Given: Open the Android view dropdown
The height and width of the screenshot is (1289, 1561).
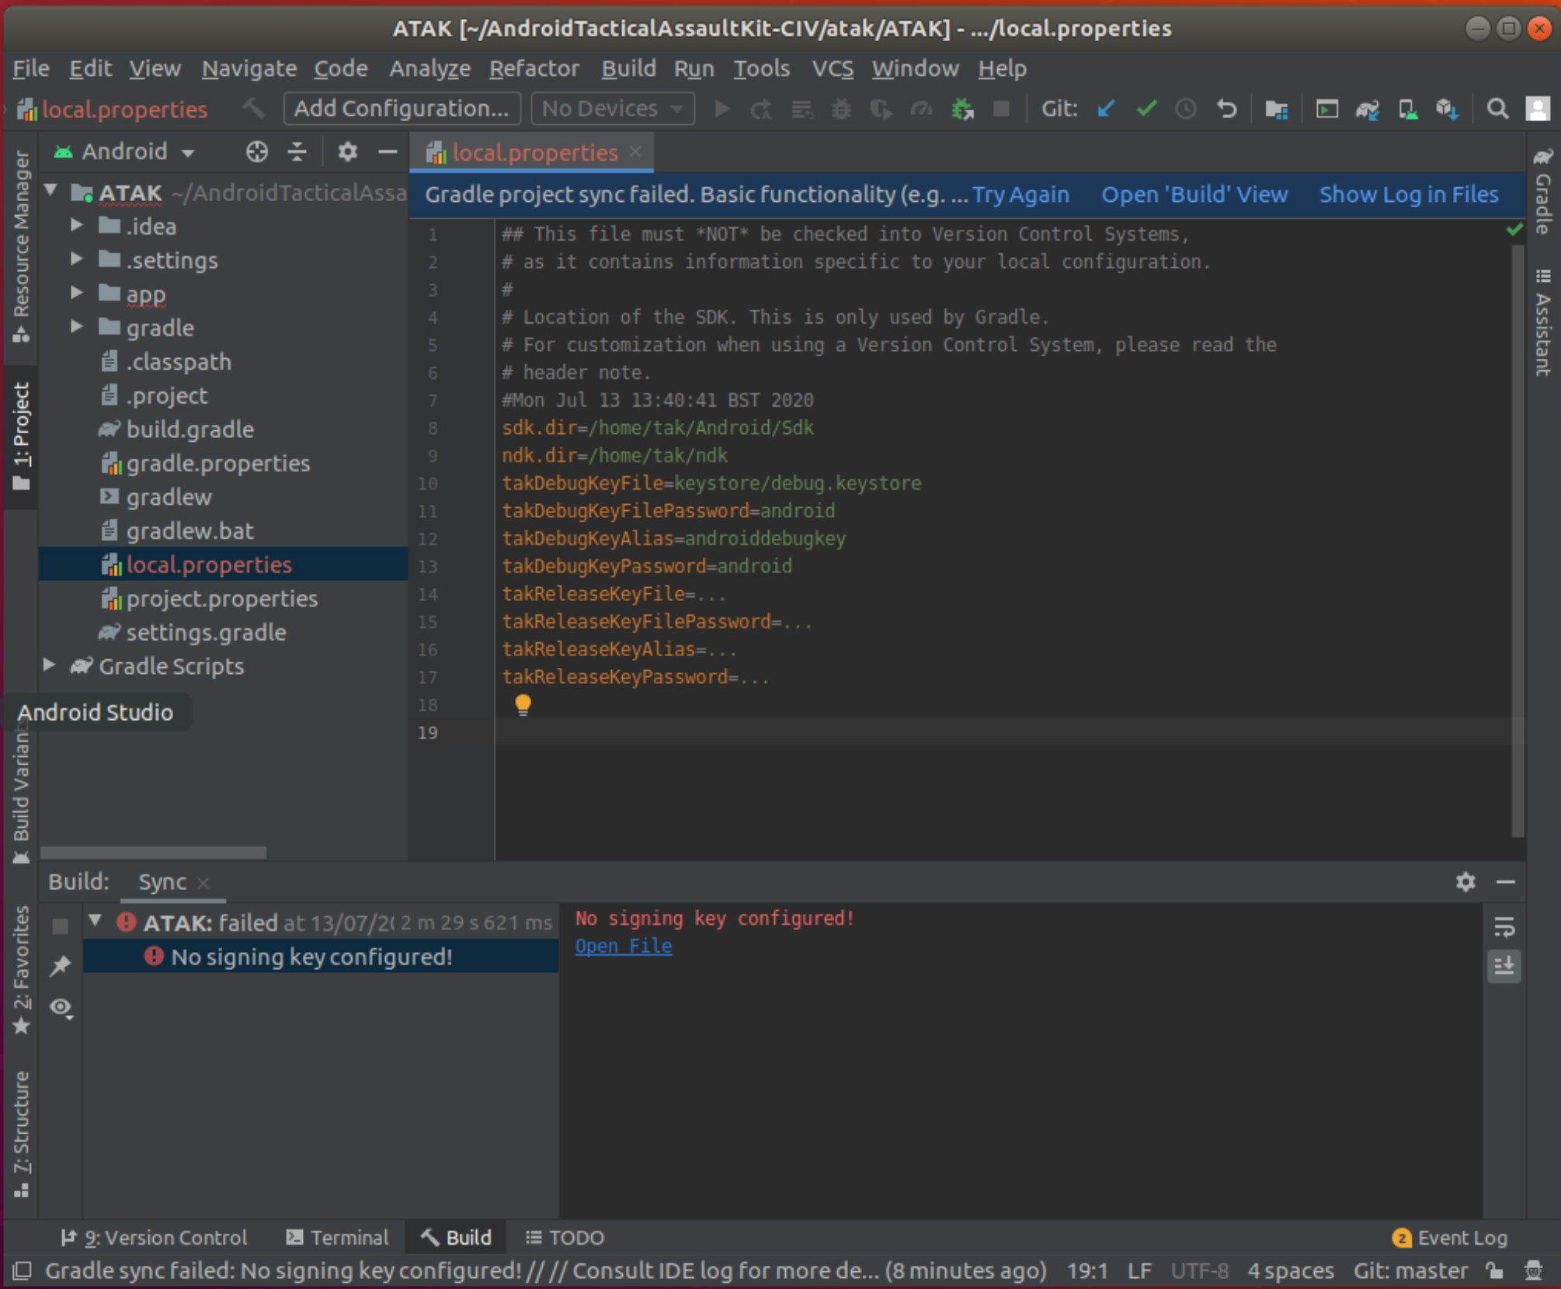Looking at the screenshot, I should pos(124,151).
